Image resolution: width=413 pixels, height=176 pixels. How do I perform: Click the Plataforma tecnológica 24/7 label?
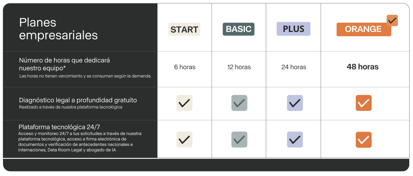click(x=59, y=127)
